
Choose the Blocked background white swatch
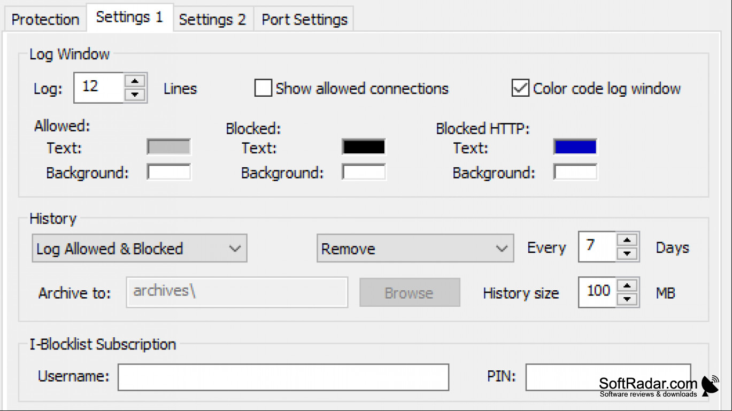pos(364,172)
